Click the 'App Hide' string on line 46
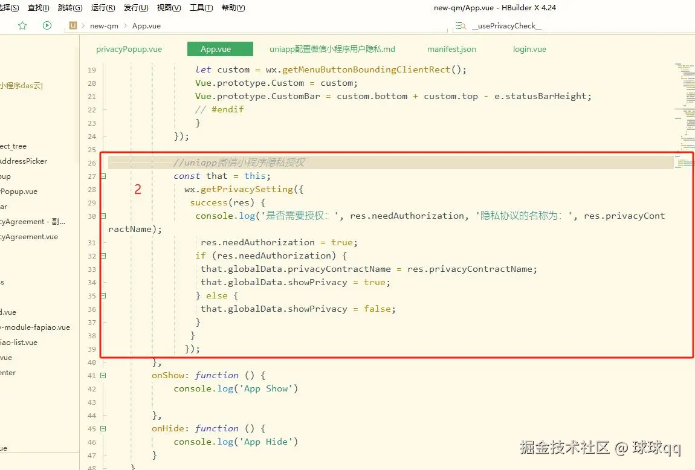695x470 pixels. click(266, 442)
